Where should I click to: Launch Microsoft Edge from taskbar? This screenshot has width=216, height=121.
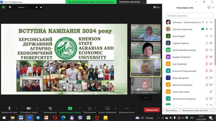[x=63, y=118]
